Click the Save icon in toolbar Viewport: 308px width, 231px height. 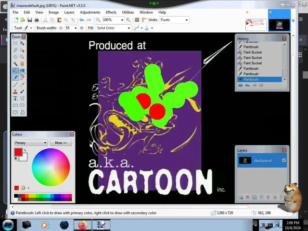30,20
